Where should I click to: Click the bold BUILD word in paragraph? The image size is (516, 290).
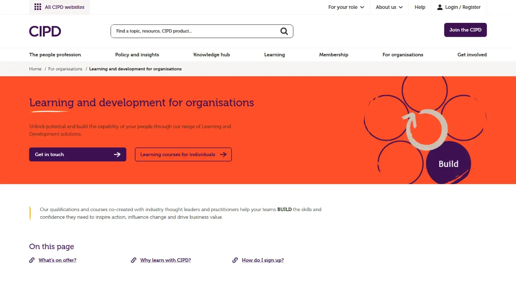284,209
